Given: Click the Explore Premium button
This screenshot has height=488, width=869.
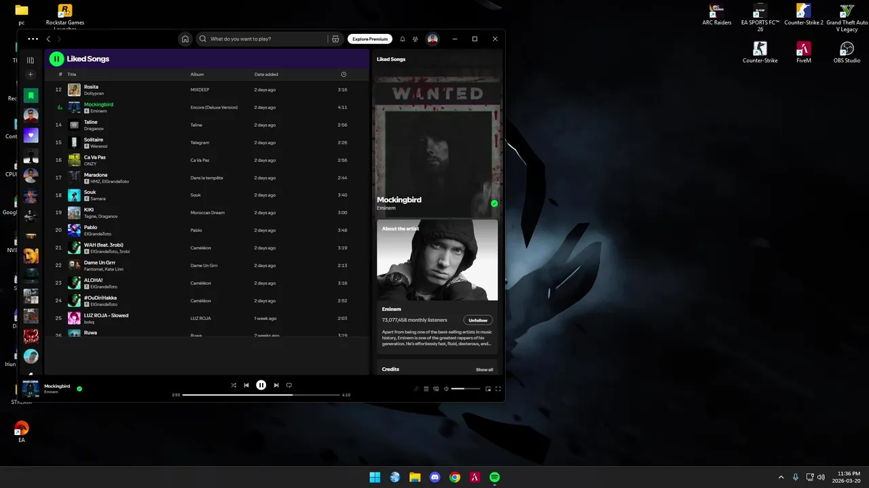Looking at the screenshot, I should pyautogui.click(x=370, y=39).
